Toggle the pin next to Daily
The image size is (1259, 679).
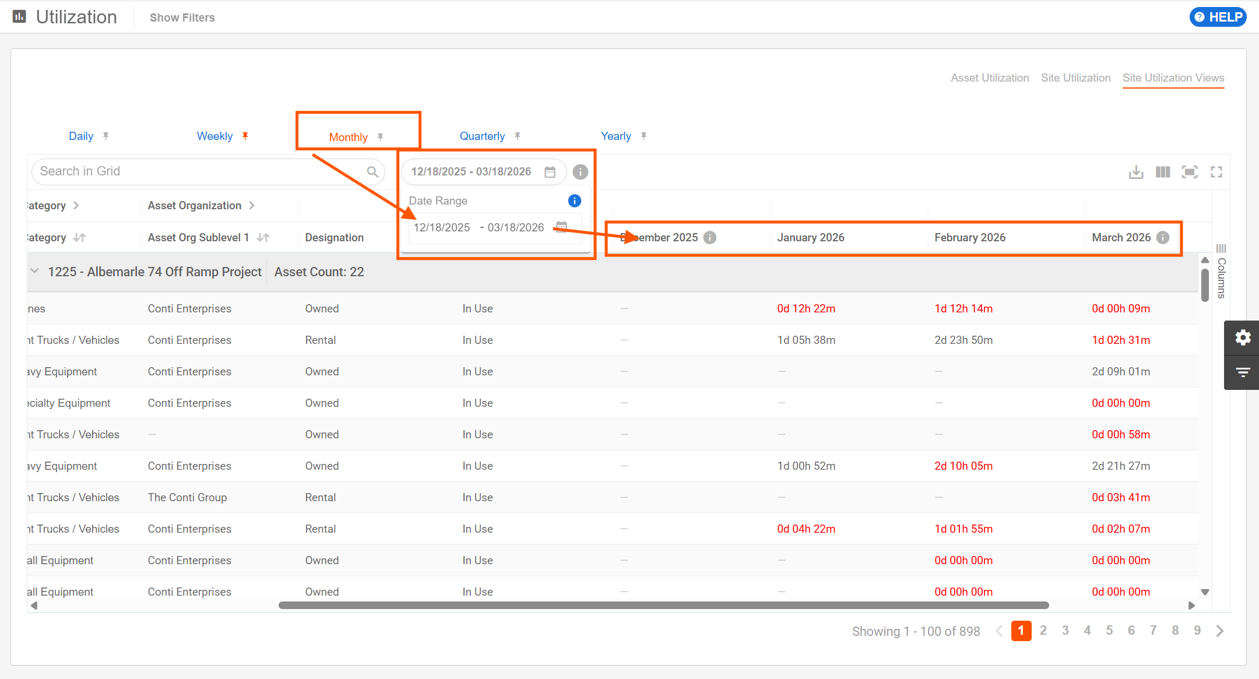(x=105, y=136)
